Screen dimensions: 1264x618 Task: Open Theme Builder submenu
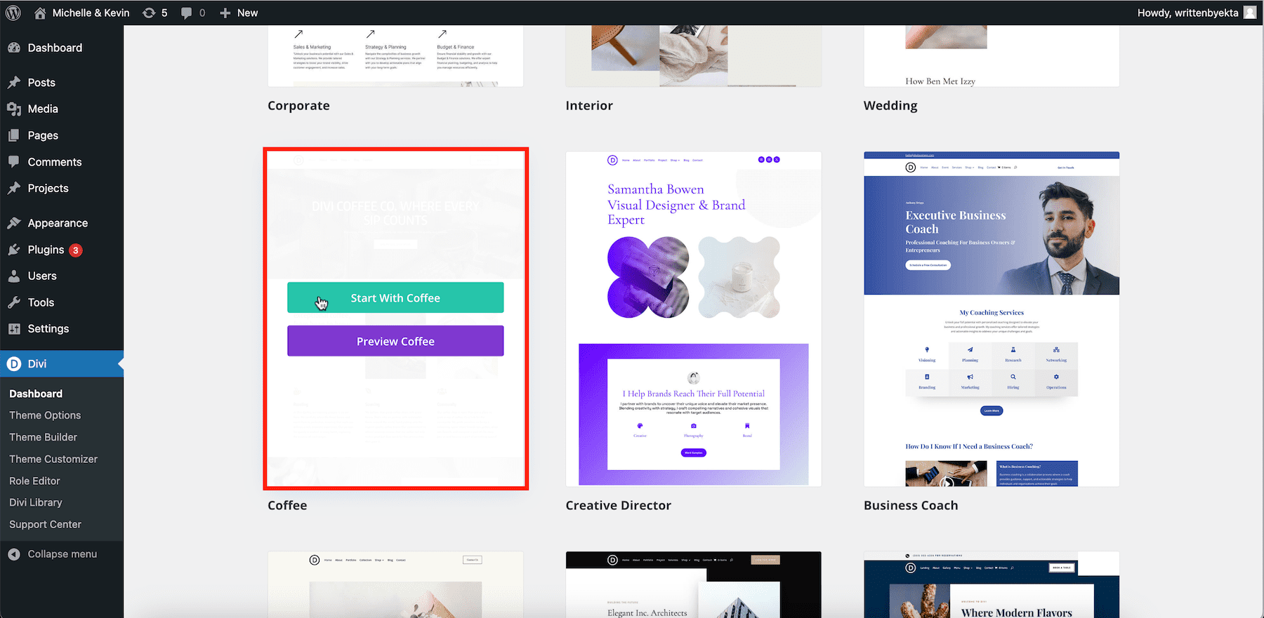tap(43, 437)
